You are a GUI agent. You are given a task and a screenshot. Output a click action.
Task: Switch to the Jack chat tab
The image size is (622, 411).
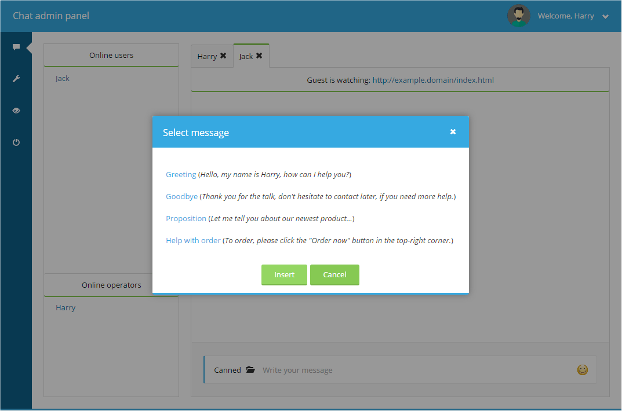[x=246, y=57]
